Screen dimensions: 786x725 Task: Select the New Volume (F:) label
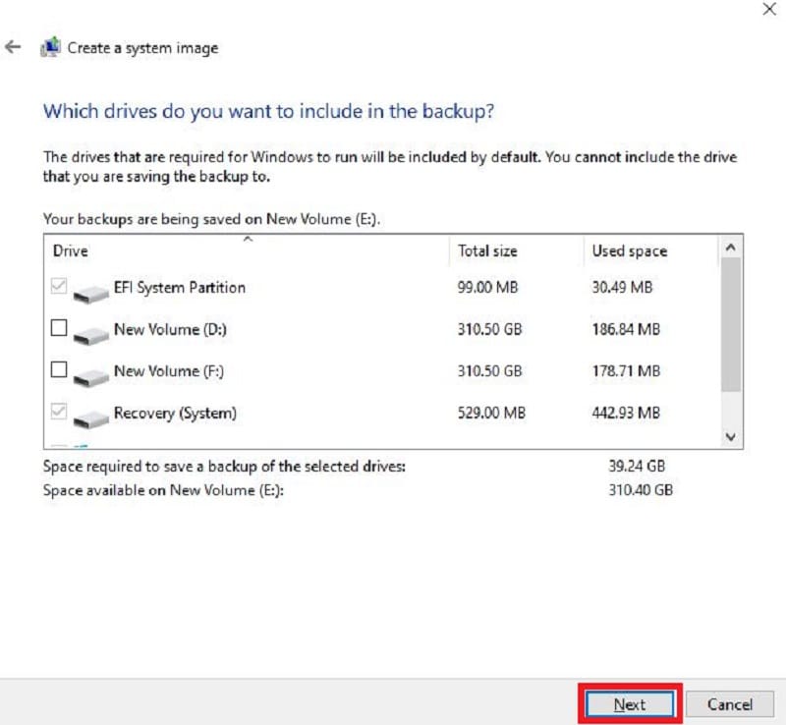pyautogui.click(x=168, y=371)
